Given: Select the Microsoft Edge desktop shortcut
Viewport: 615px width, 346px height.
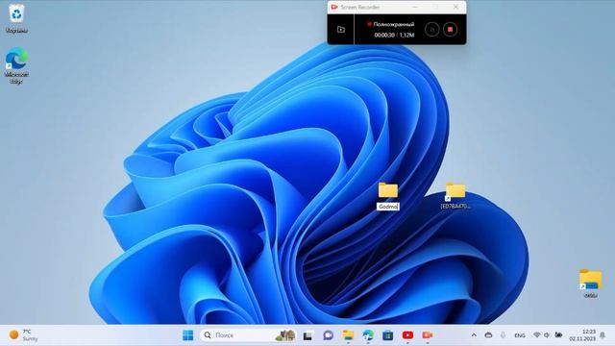Looking at the screenshot, I should (x=16, y=65).
